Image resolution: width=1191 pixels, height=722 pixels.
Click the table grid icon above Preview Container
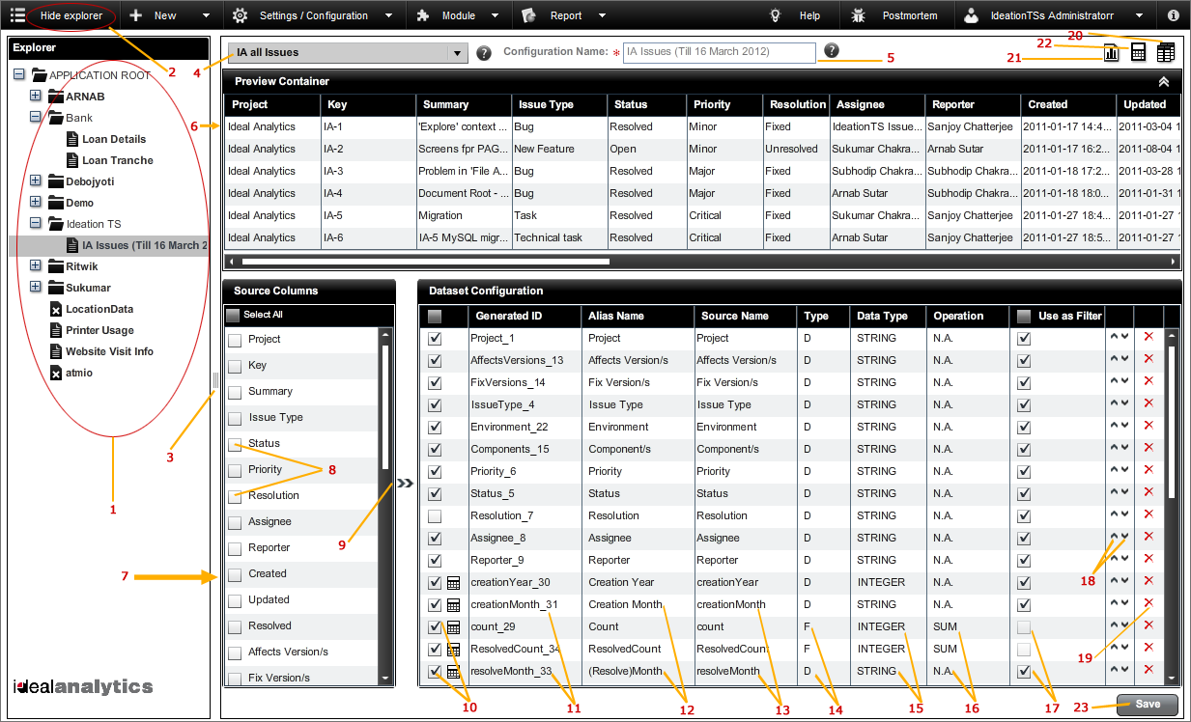point(1166,53)
